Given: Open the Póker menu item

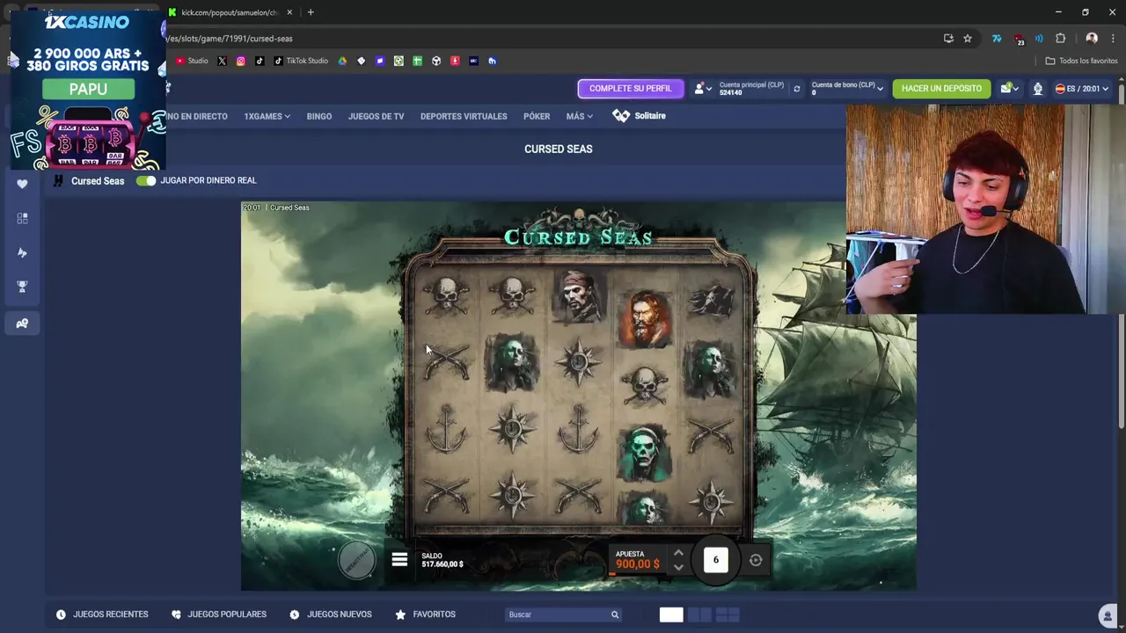Looking at the screenshot, I should [537, 116].
